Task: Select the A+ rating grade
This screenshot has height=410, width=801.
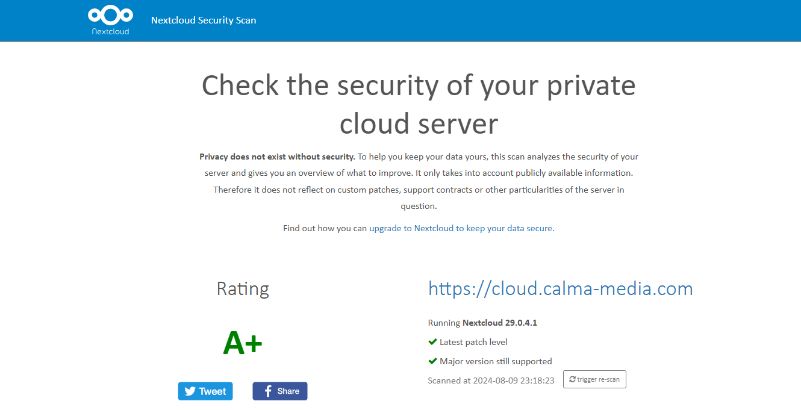Action: tap(243, 343)
